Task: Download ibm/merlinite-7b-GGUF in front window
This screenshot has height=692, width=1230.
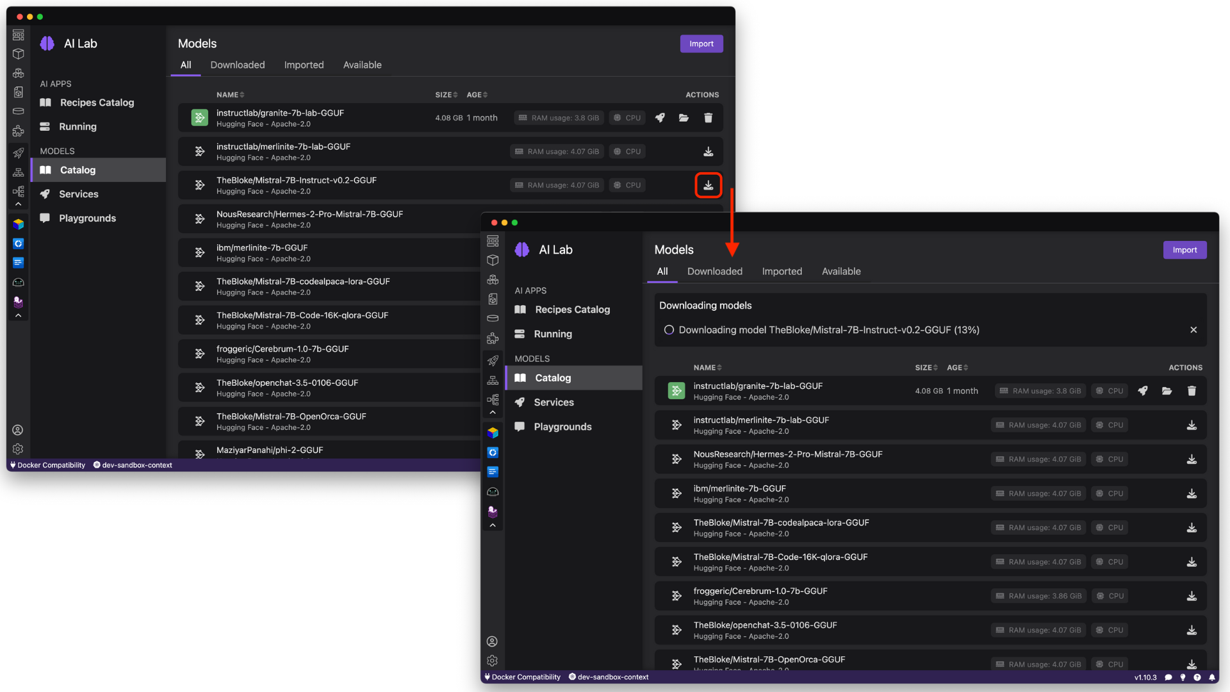Action: pos(1192,493)
